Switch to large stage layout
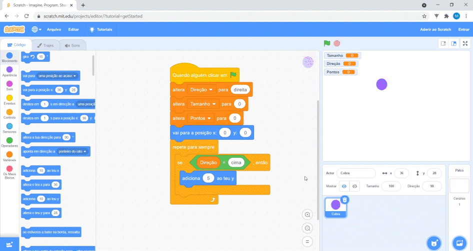The width and height of the screenshot is (473, 251). click(453, 43)
